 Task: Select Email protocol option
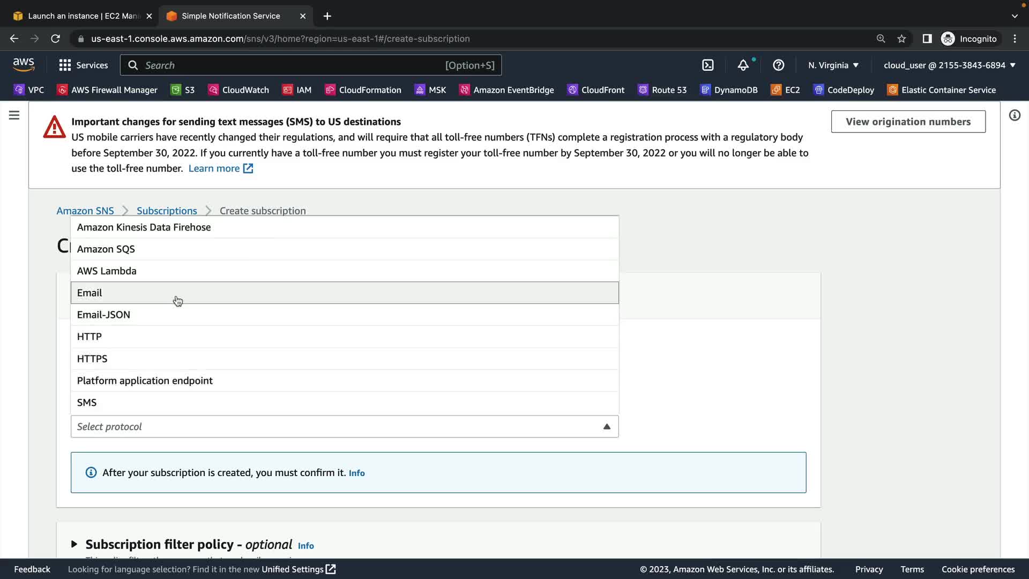(344, 293)
